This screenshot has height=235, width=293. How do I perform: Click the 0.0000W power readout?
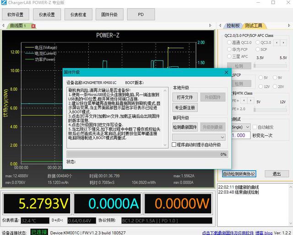[x=178, y=204]
